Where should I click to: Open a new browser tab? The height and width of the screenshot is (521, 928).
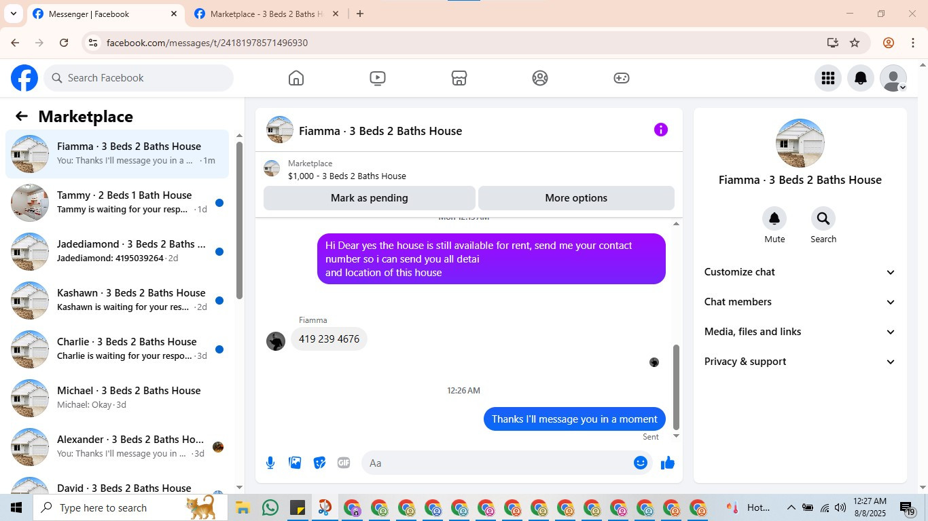click(x=360, y=14)
